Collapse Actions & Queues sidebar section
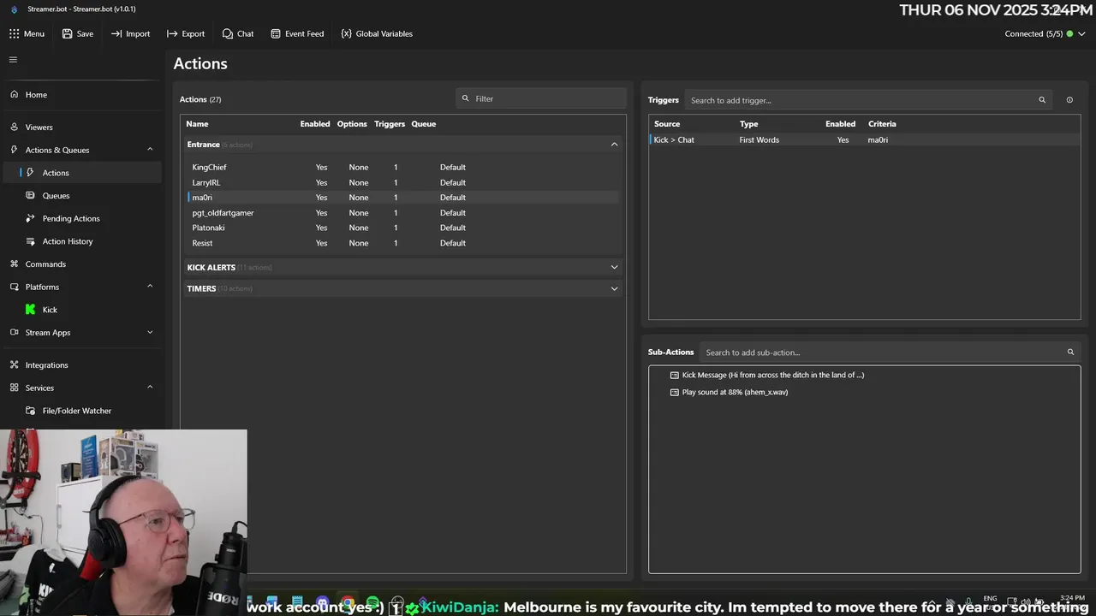The width and height of the screenshot is (1096, 616). tap(150, 150)
